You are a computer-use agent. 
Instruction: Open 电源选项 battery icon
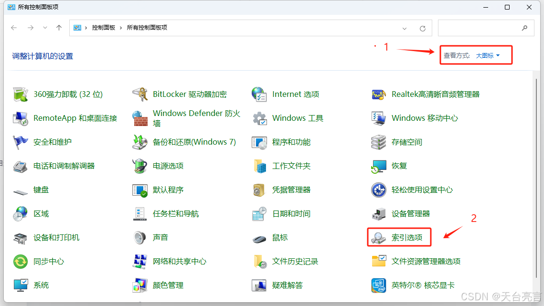[x=140, y=166]
